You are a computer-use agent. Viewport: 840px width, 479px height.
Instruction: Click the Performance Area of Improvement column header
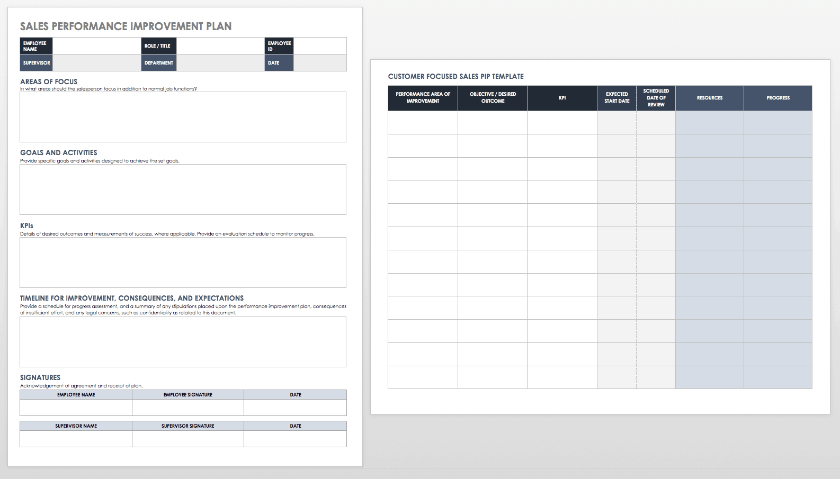coord(423,98)
